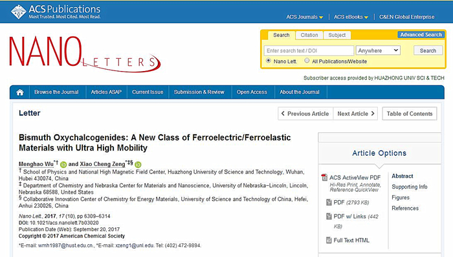
Task: Click the Full Text HTML icon
Action: pos(329,240)
